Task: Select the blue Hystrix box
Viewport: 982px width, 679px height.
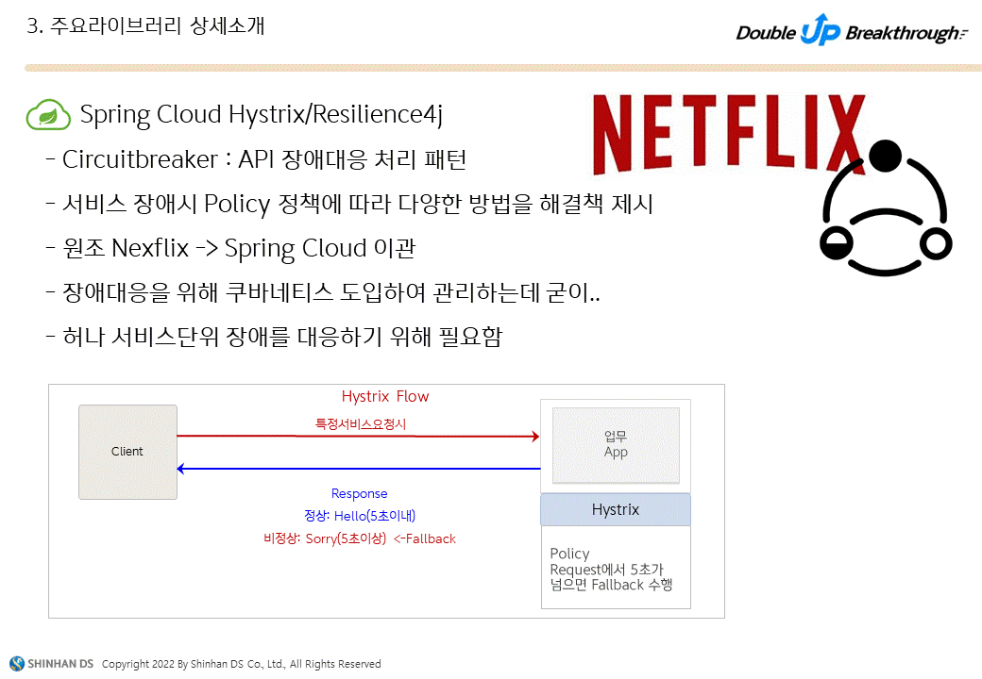Action: pos(616,509)
